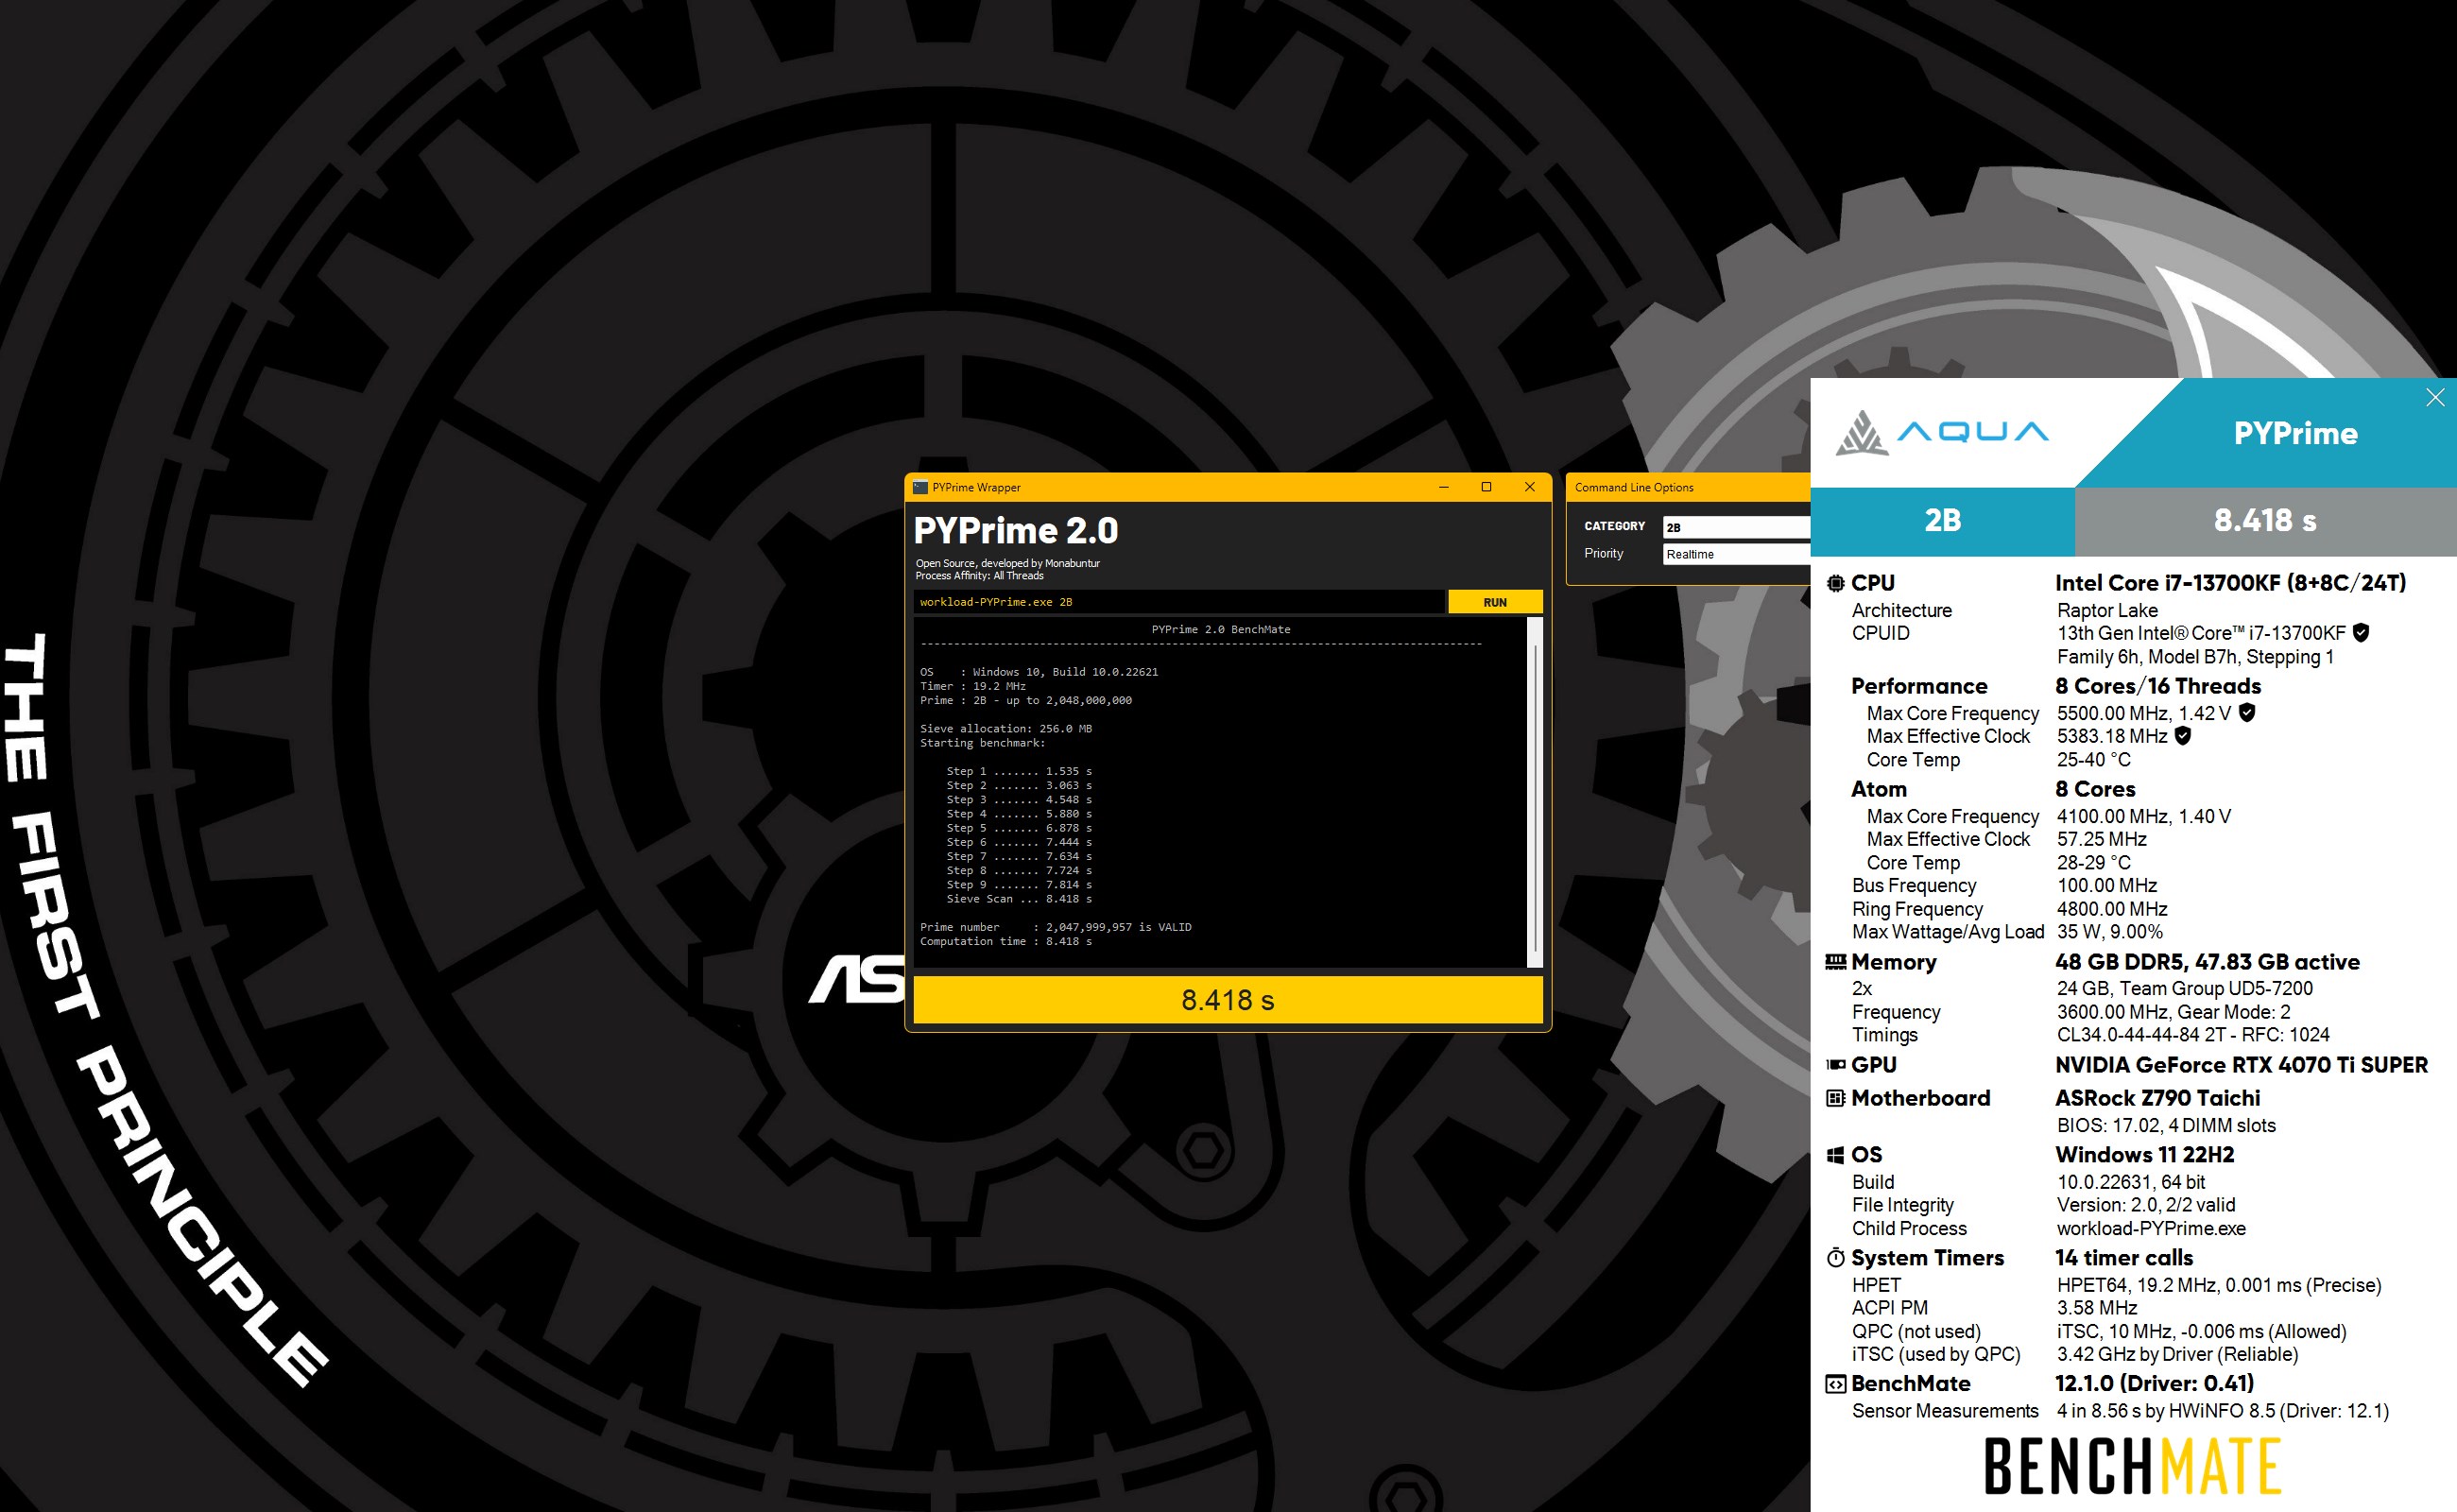2457x1512 pixels.
Task: Click 'ASRock Z790 Taichi' motherboard text
Action: (x=2157, y=1098)
